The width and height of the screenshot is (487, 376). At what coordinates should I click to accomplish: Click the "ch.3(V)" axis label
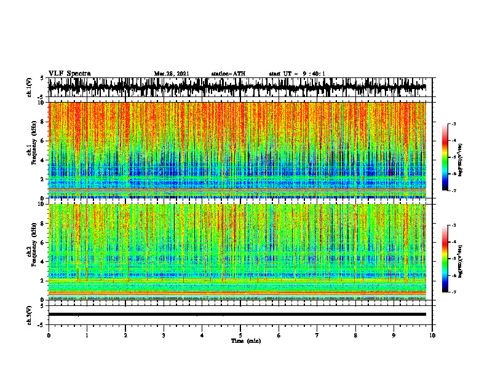(30, 315)
